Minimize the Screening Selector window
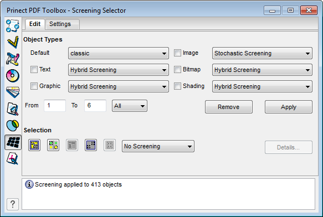Screen dimensions: 323x217 click(x=272, y=11)
